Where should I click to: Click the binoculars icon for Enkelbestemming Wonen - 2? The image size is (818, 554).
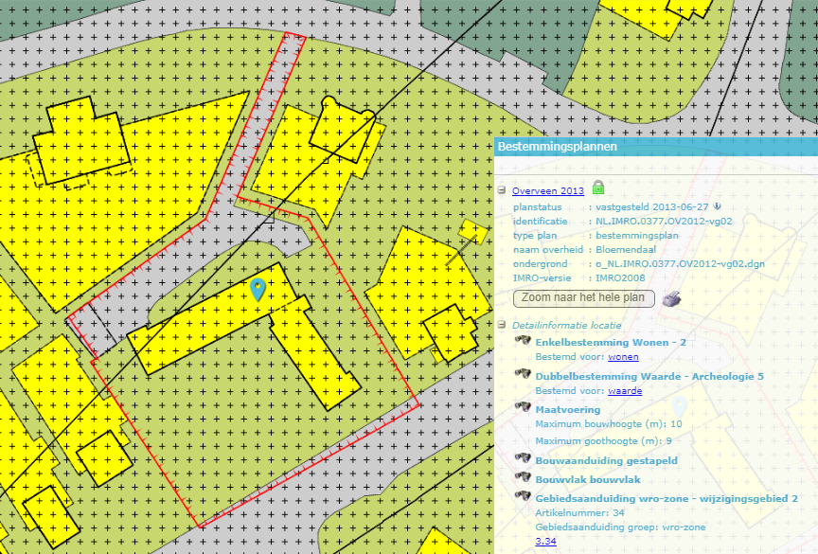tap(523, 341)
